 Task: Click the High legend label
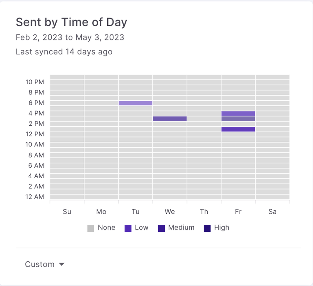pos(221,228)
